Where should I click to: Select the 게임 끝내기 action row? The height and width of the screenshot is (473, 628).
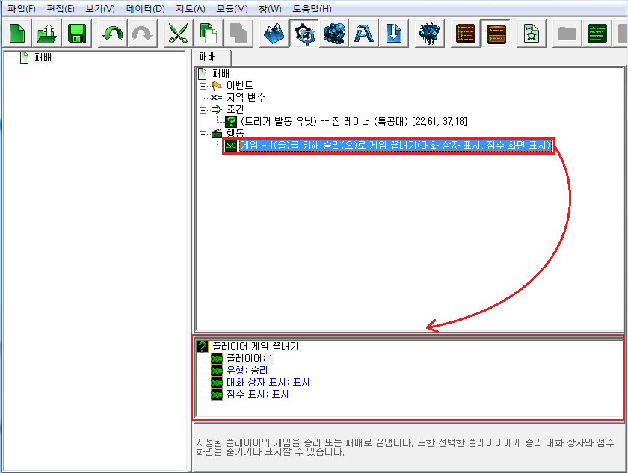[x=395, y=145]
